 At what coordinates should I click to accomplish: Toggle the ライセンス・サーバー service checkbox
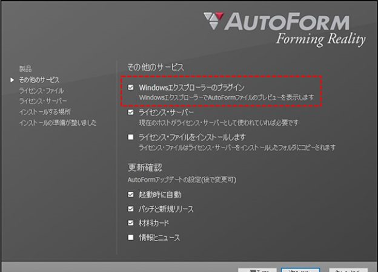click(x=131, y=112)
